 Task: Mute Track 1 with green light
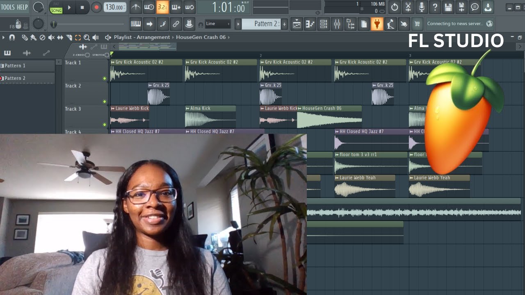tap(105, 78)
